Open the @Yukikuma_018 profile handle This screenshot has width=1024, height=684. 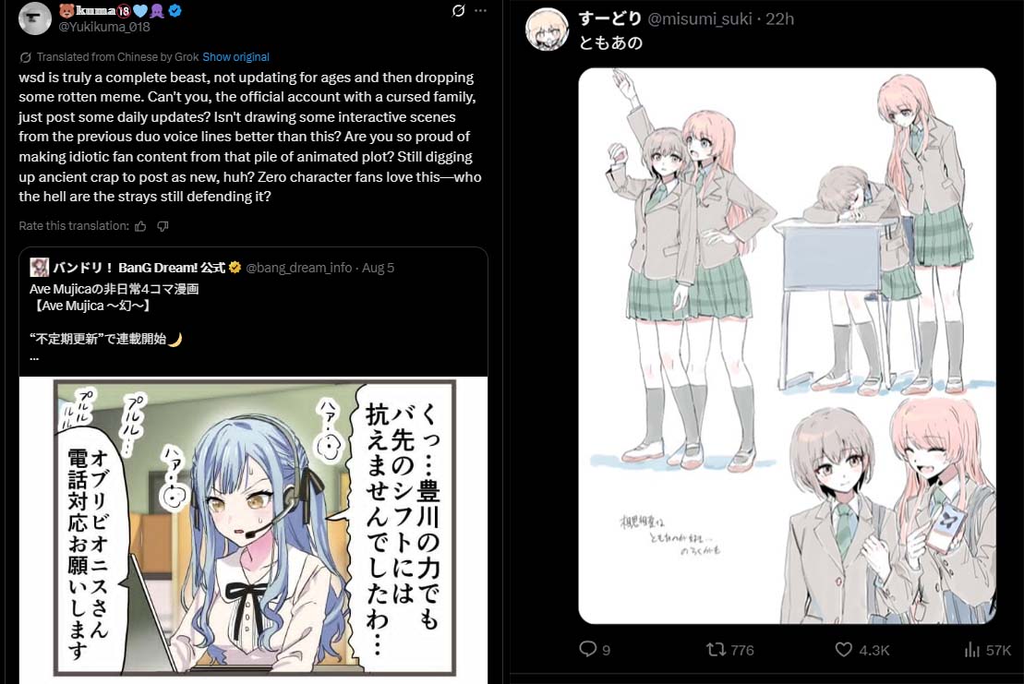pos(104,27)
